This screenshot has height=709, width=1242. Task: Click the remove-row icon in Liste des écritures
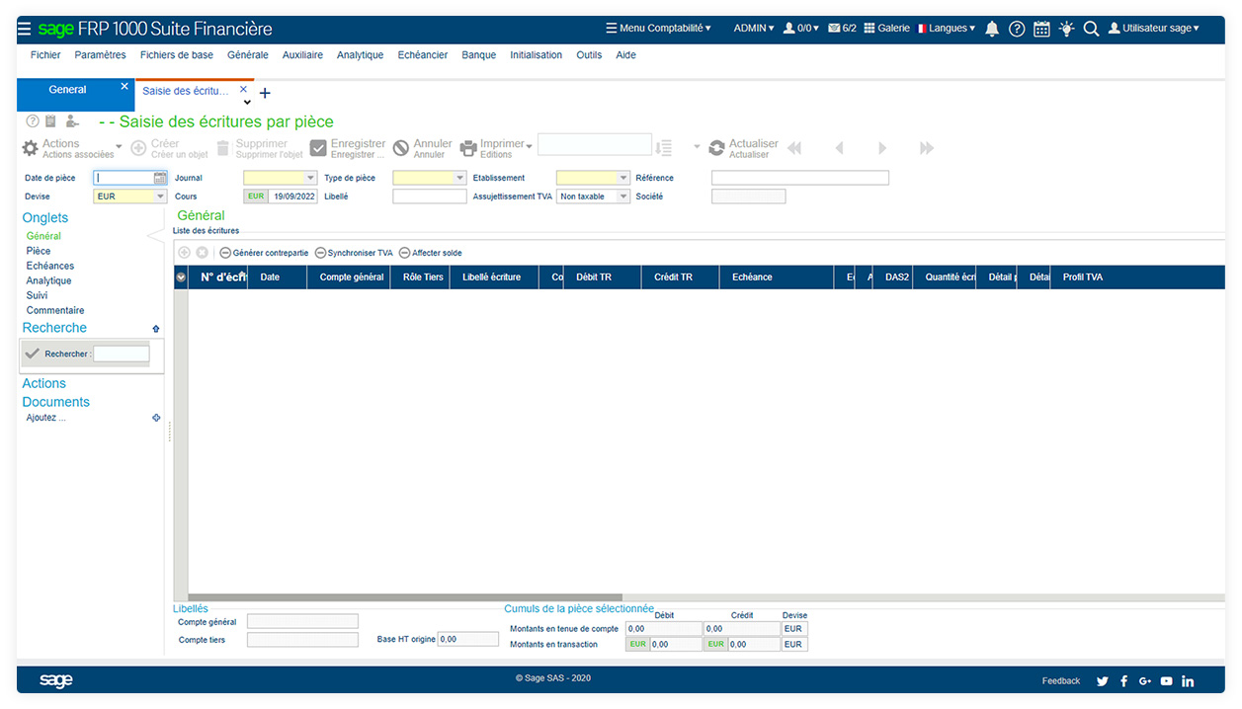tap(203, 253)
